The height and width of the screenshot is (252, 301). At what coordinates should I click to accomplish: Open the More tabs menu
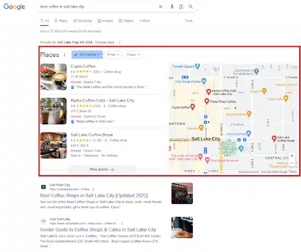(145, 21)
